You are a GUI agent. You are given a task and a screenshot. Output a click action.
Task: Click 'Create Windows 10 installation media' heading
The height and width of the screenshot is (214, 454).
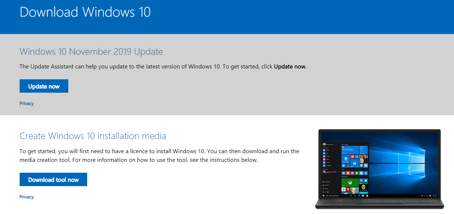click(93, 136)
